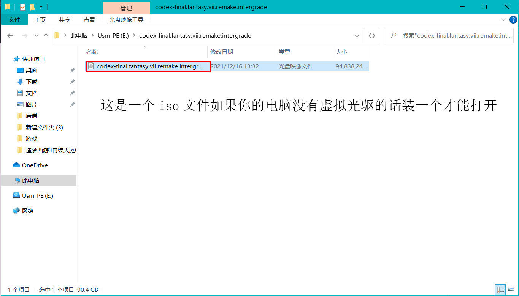The height and width of the screenshot is (296, 519).
Task: Open the customize quick access toolbar dropdown
Action: [x=41, y=7]
